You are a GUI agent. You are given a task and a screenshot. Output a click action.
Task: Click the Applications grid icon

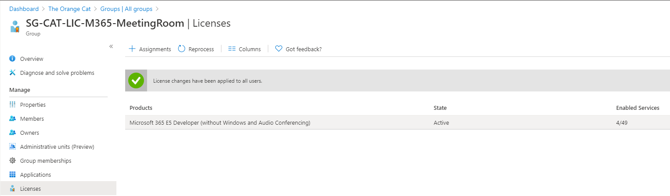(x=12, y=175)
